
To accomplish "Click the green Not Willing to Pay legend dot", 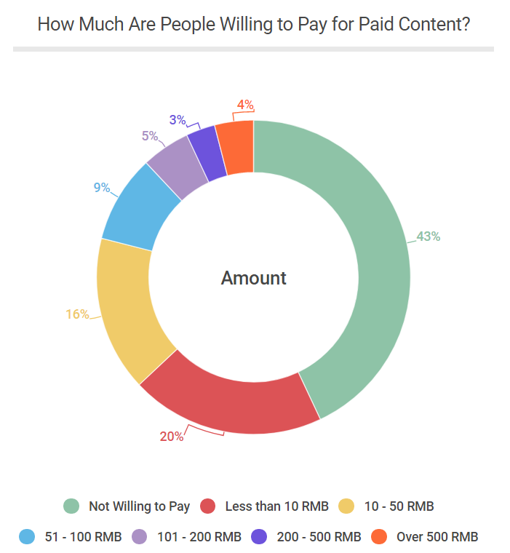I will (x=71, y=506).
